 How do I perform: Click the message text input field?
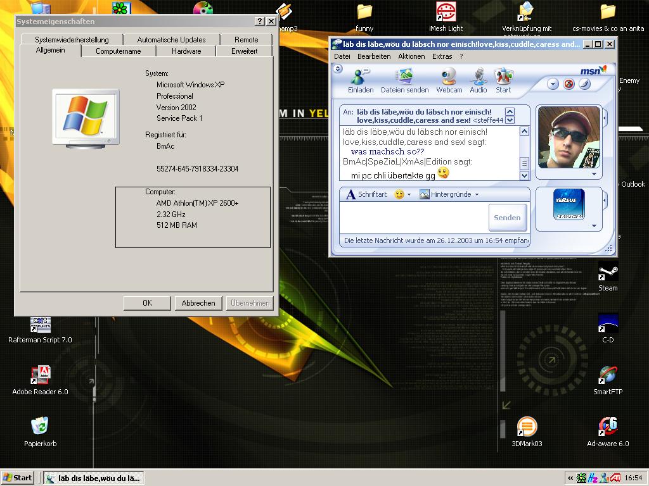click(413, 218)
